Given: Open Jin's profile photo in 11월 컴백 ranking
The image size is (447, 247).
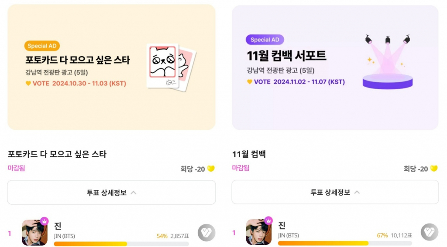Looking at the screenshot, I should (x=258, y=233).
